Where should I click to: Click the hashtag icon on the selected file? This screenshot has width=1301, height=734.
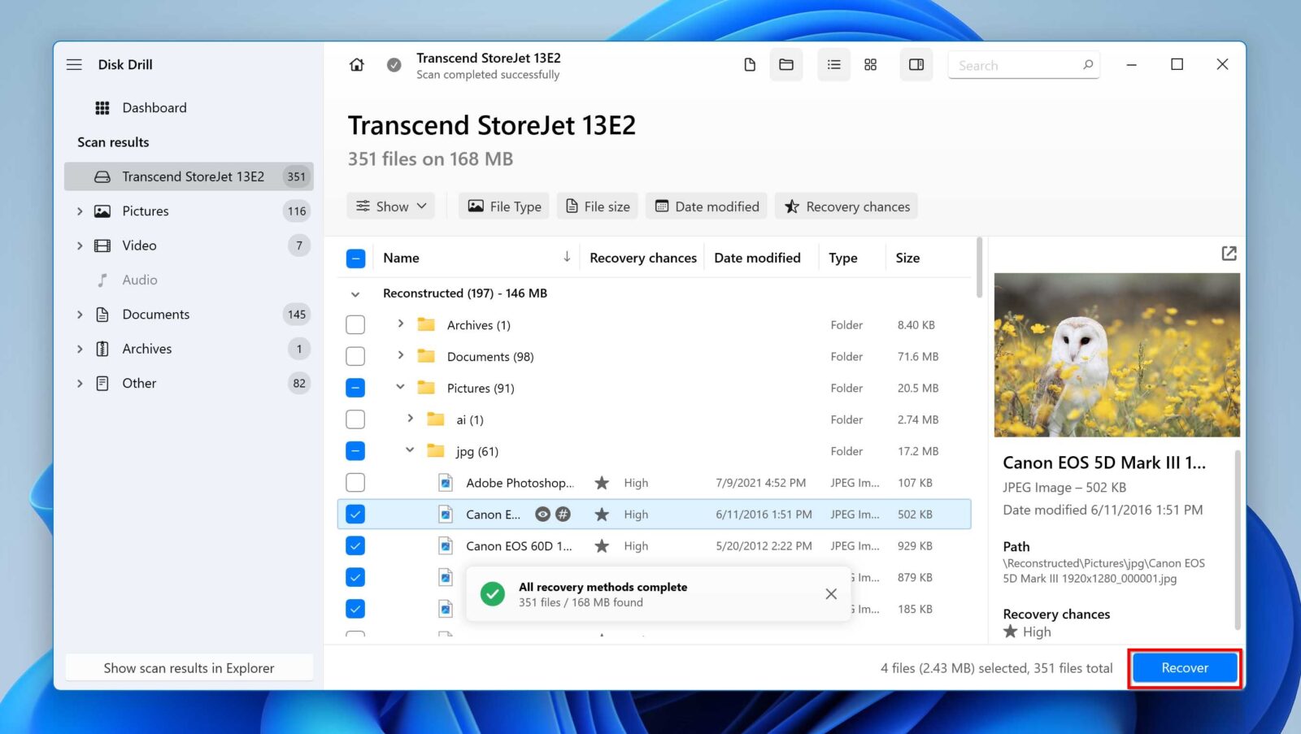(563, 514)
